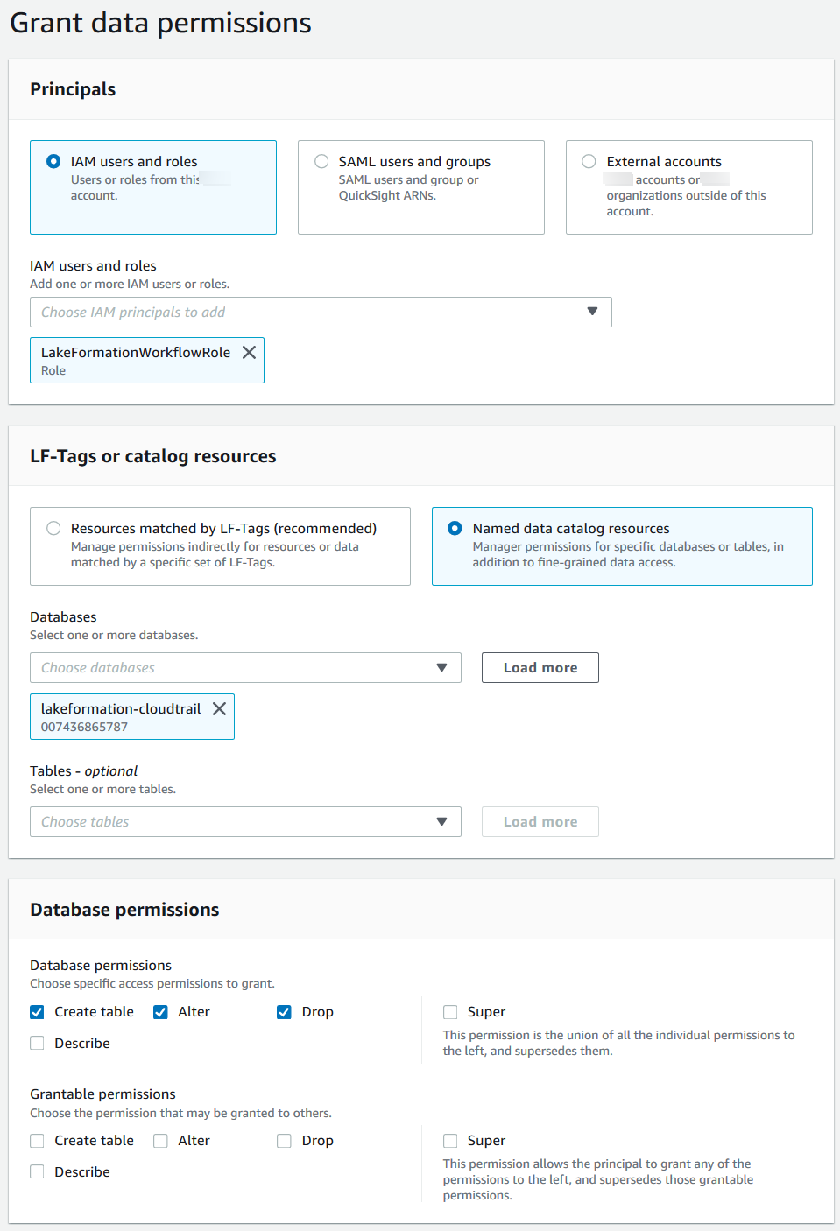Viewport: 840px width, 1231px height.
Task: Check the grantable Alter permission
Action: pyautogui.click(x=160, y=1141)
